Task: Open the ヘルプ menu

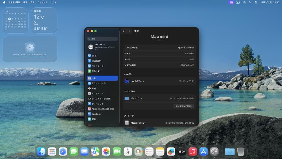Action: click(53, 2)
